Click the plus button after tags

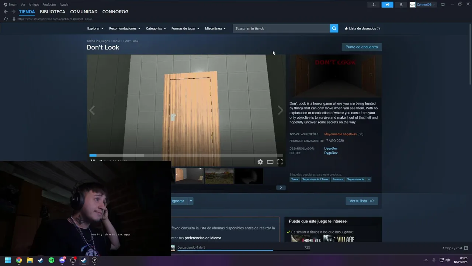369,179
